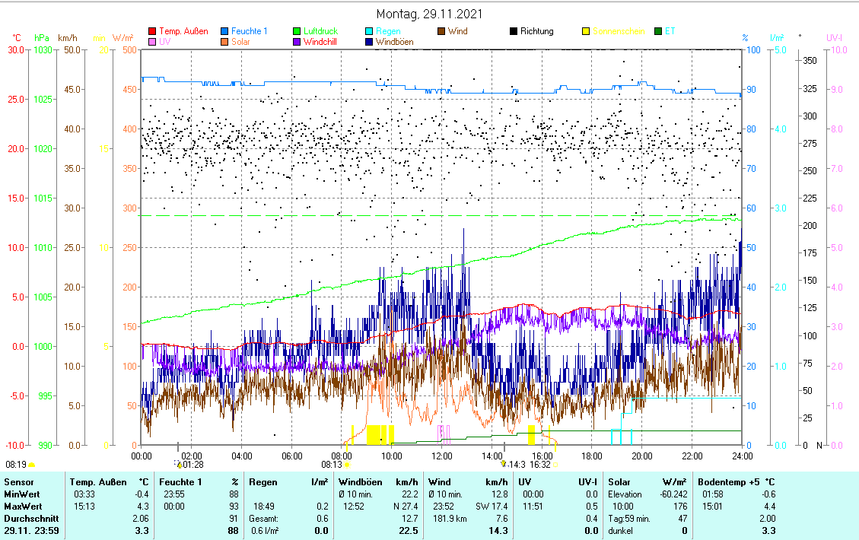
Task: Click the Feuchte 1 table column header
Action: tap(180, 482)
